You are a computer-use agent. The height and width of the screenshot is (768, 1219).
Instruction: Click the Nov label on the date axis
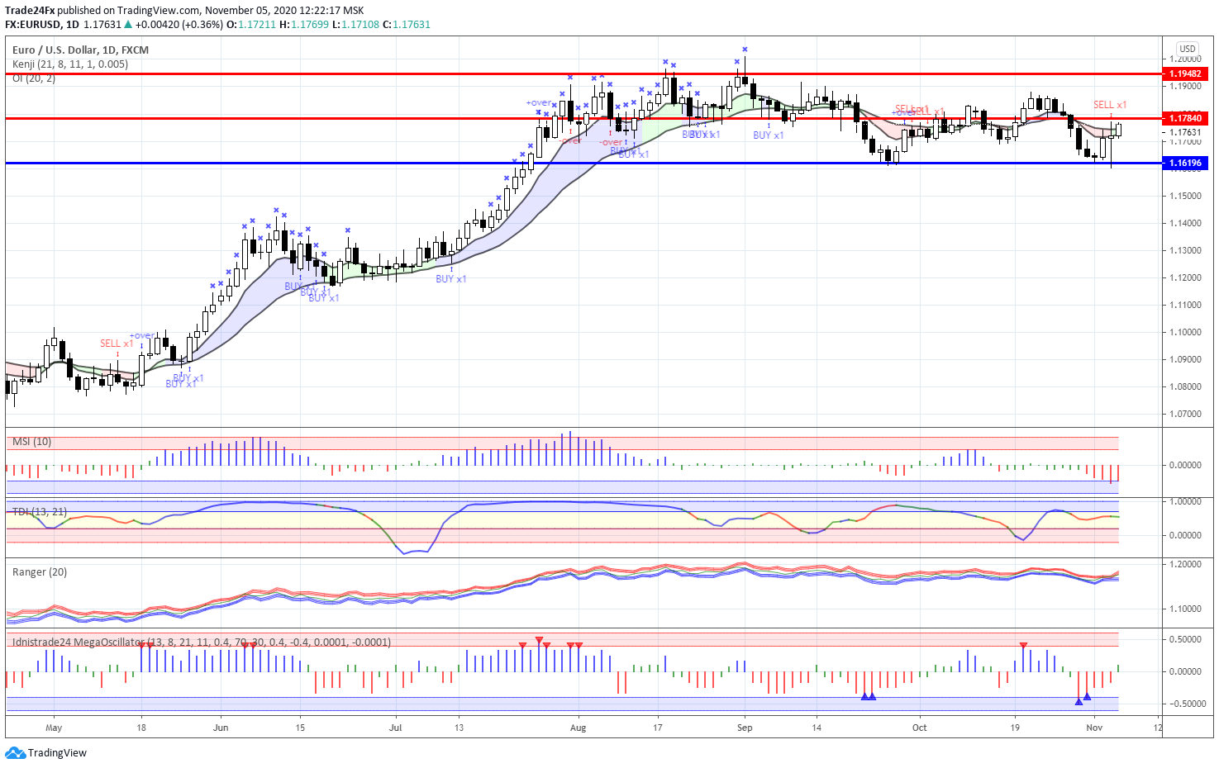pyautogui.click(x=1094, y=728)
